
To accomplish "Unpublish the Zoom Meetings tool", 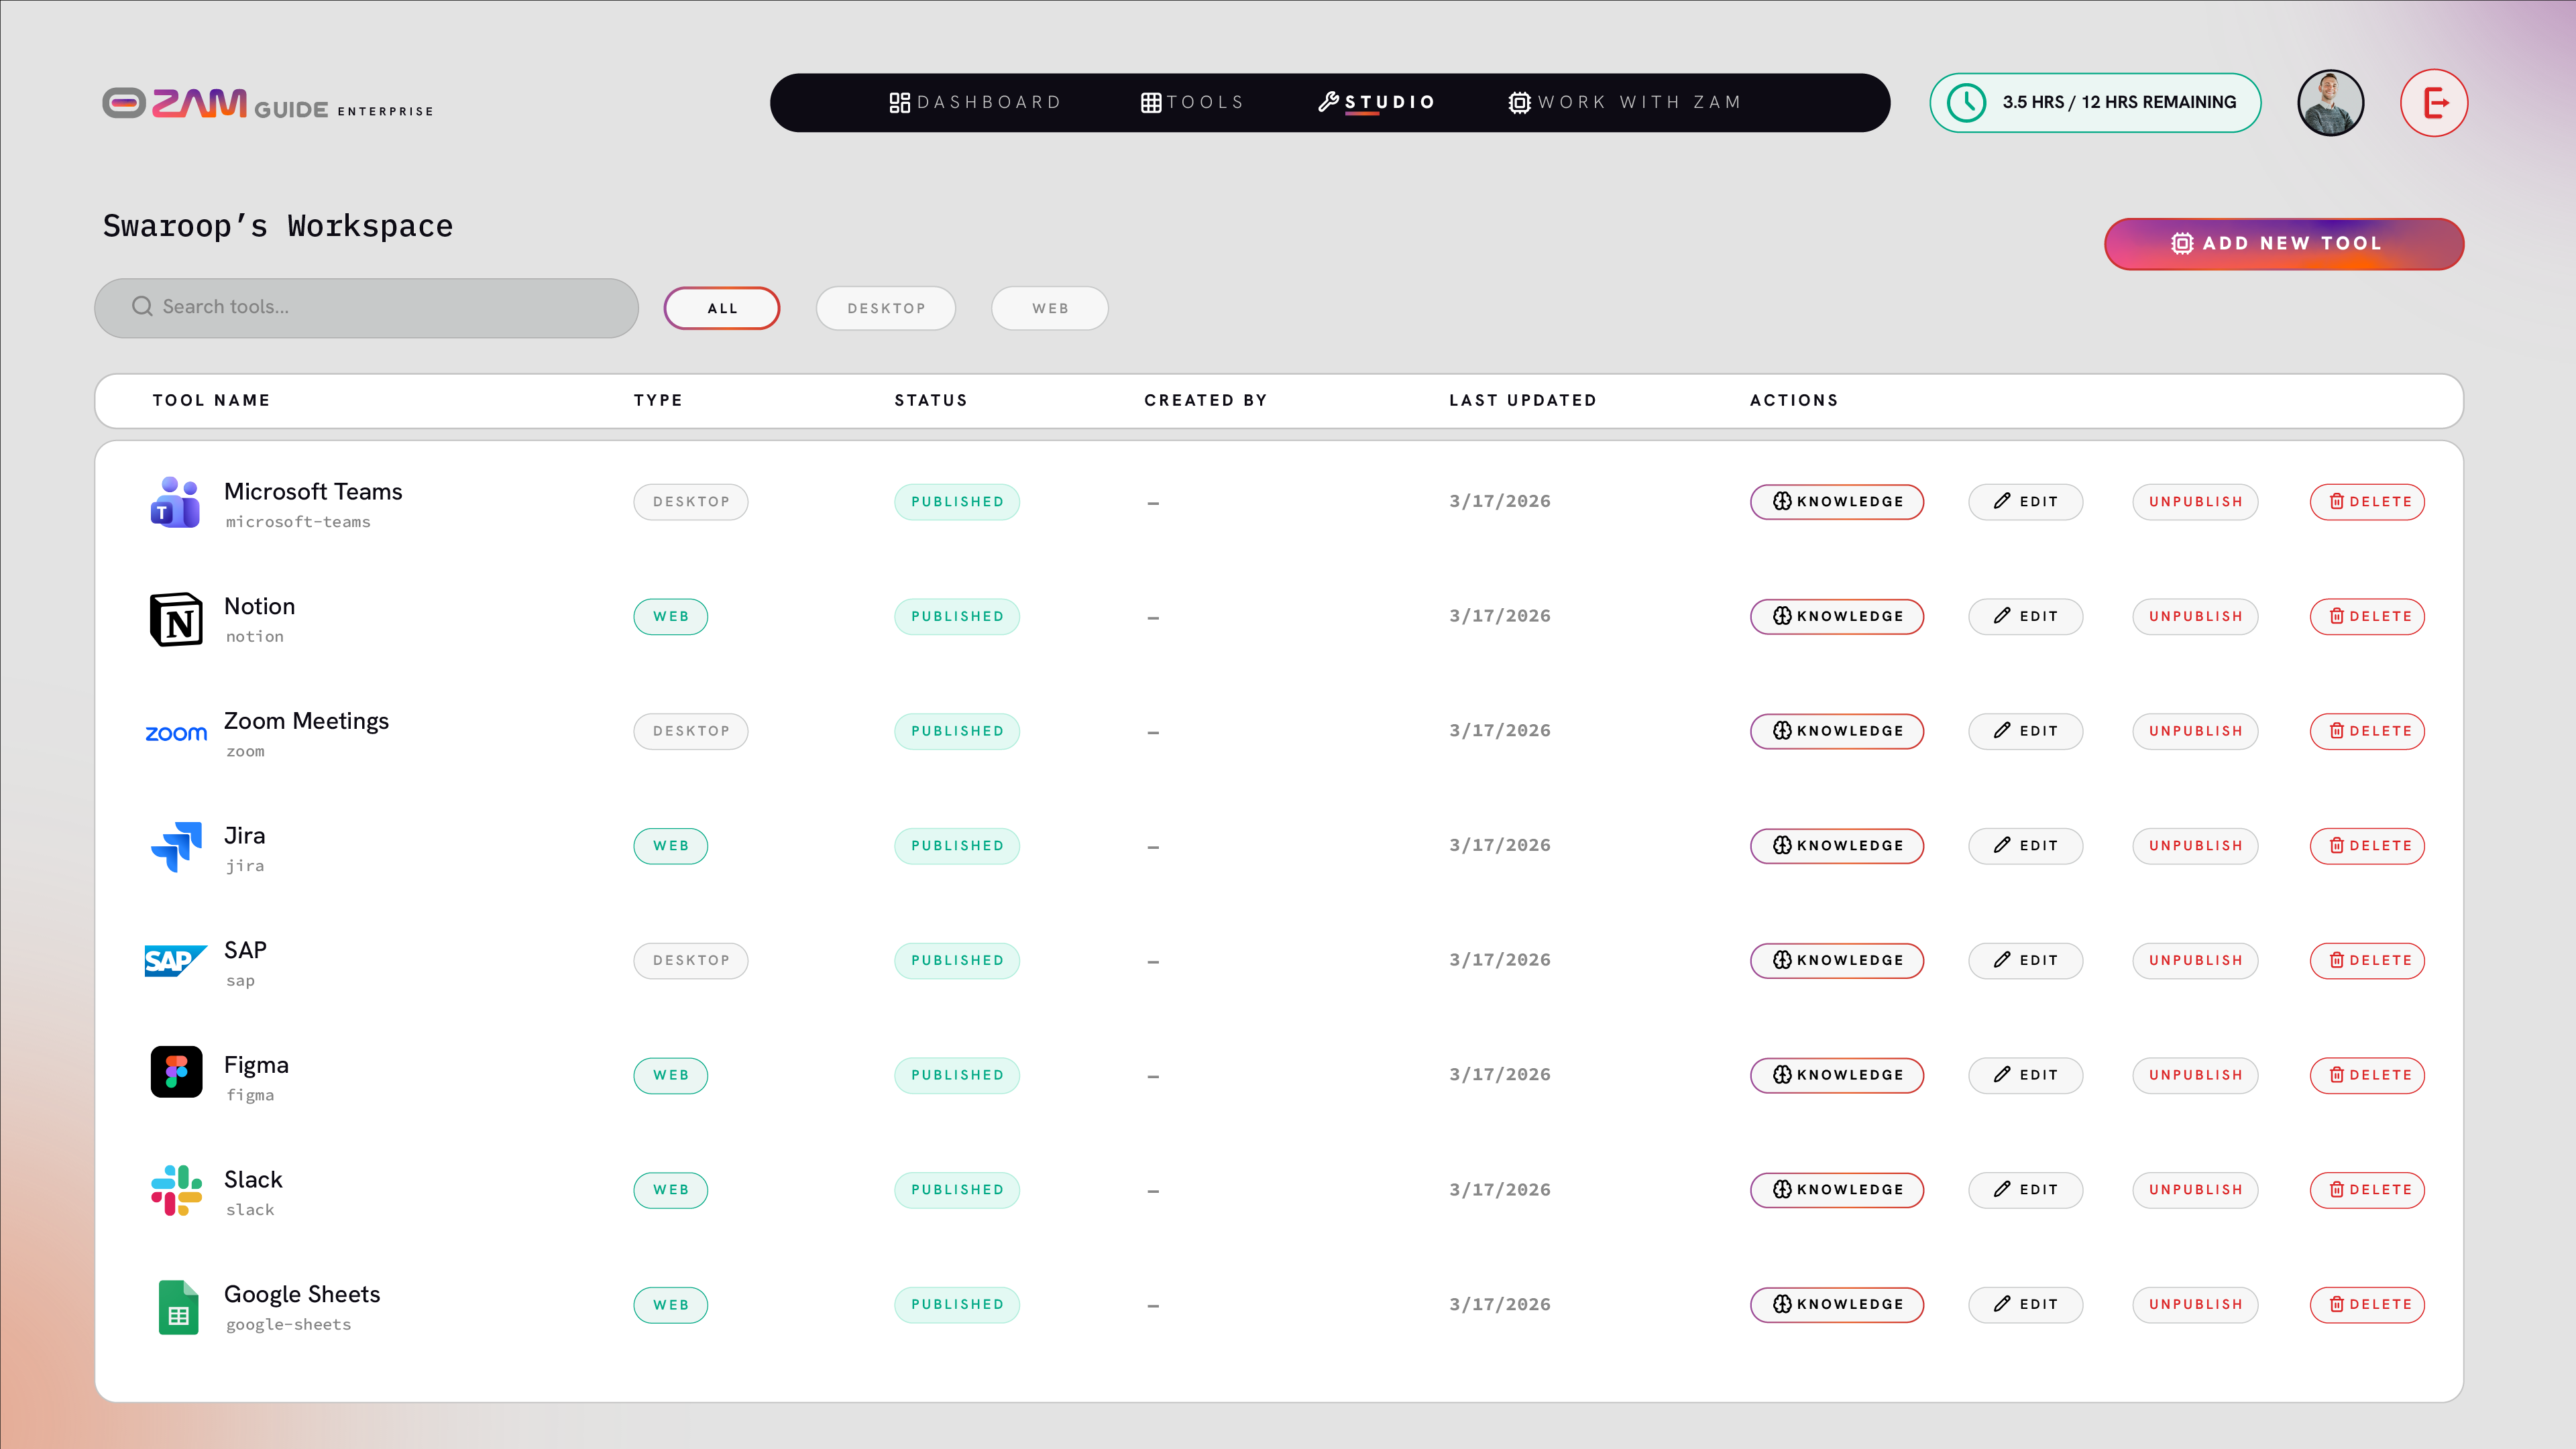I will pos(2195,731).
